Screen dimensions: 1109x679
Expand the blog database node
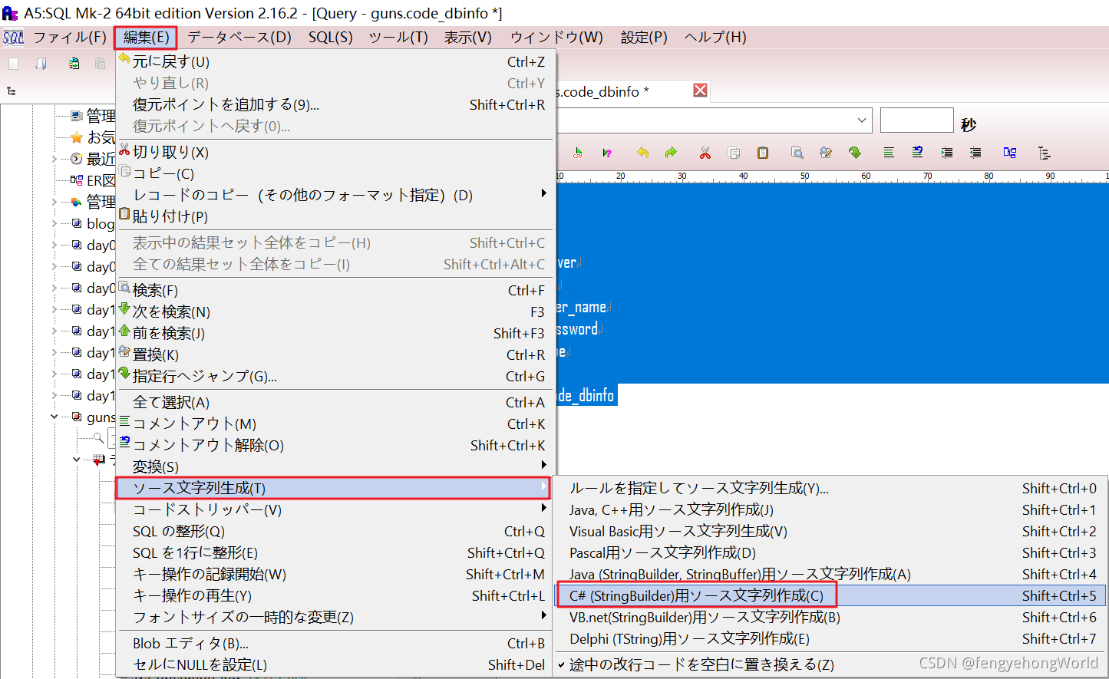54,223
